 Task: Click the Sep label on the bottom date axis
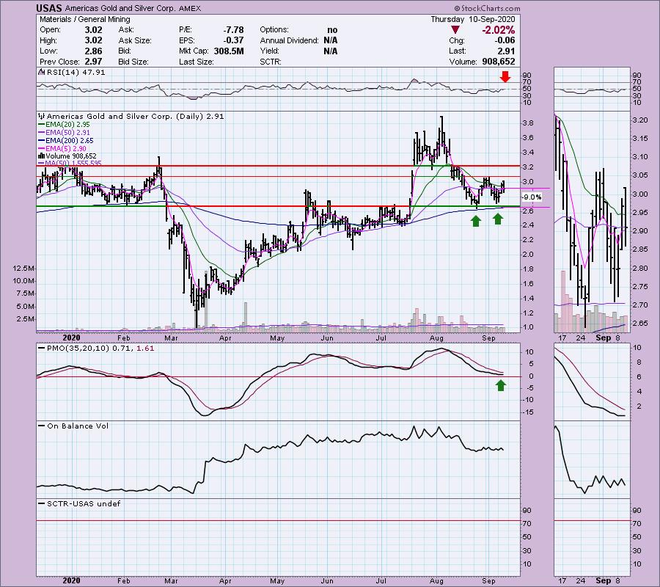488,581
